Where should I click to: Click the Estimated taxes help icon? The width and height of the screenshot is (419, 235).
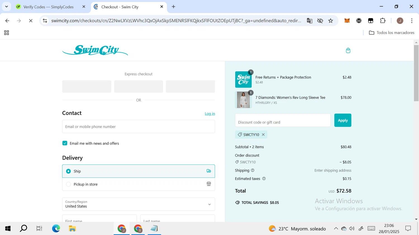point(264,179)
